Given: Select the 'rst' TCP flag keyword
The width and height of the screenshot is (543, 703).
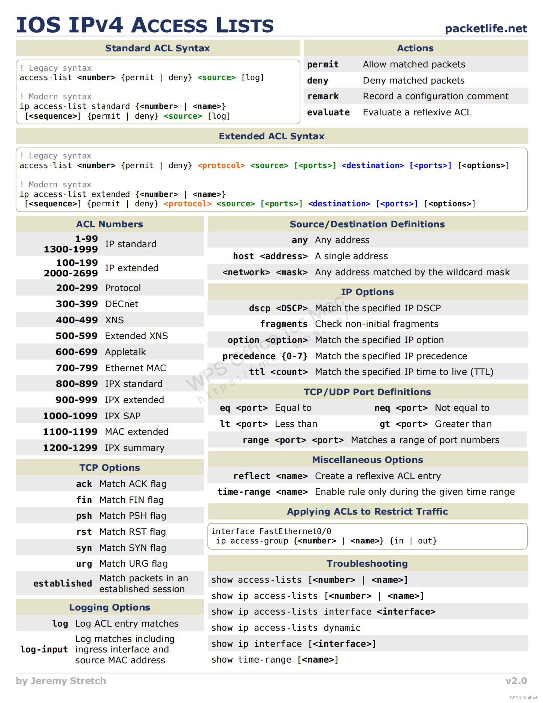Looking at the screenshot, I should [84, 532].
